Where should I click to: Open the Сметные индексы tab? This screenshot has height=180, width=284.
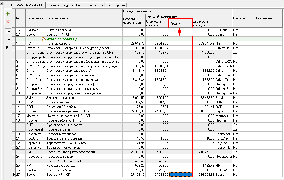coord(89,5)
